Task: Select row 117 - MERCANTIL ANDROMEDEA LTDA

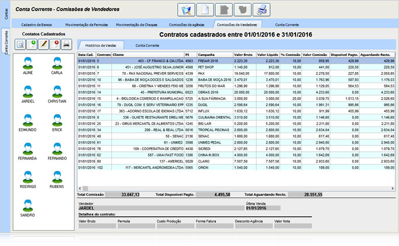Action: (236, 168)
